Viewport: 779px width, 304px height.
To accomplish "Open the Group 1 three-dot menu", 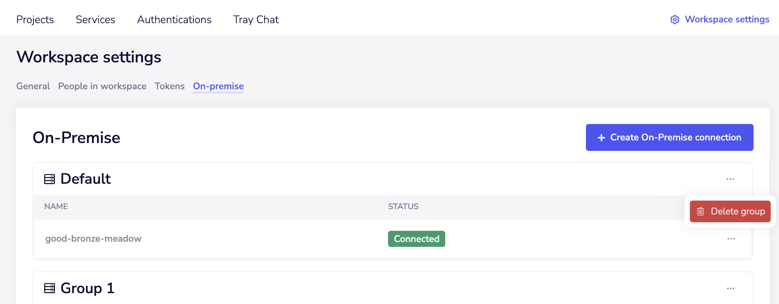I will click(x=730, y=288).
